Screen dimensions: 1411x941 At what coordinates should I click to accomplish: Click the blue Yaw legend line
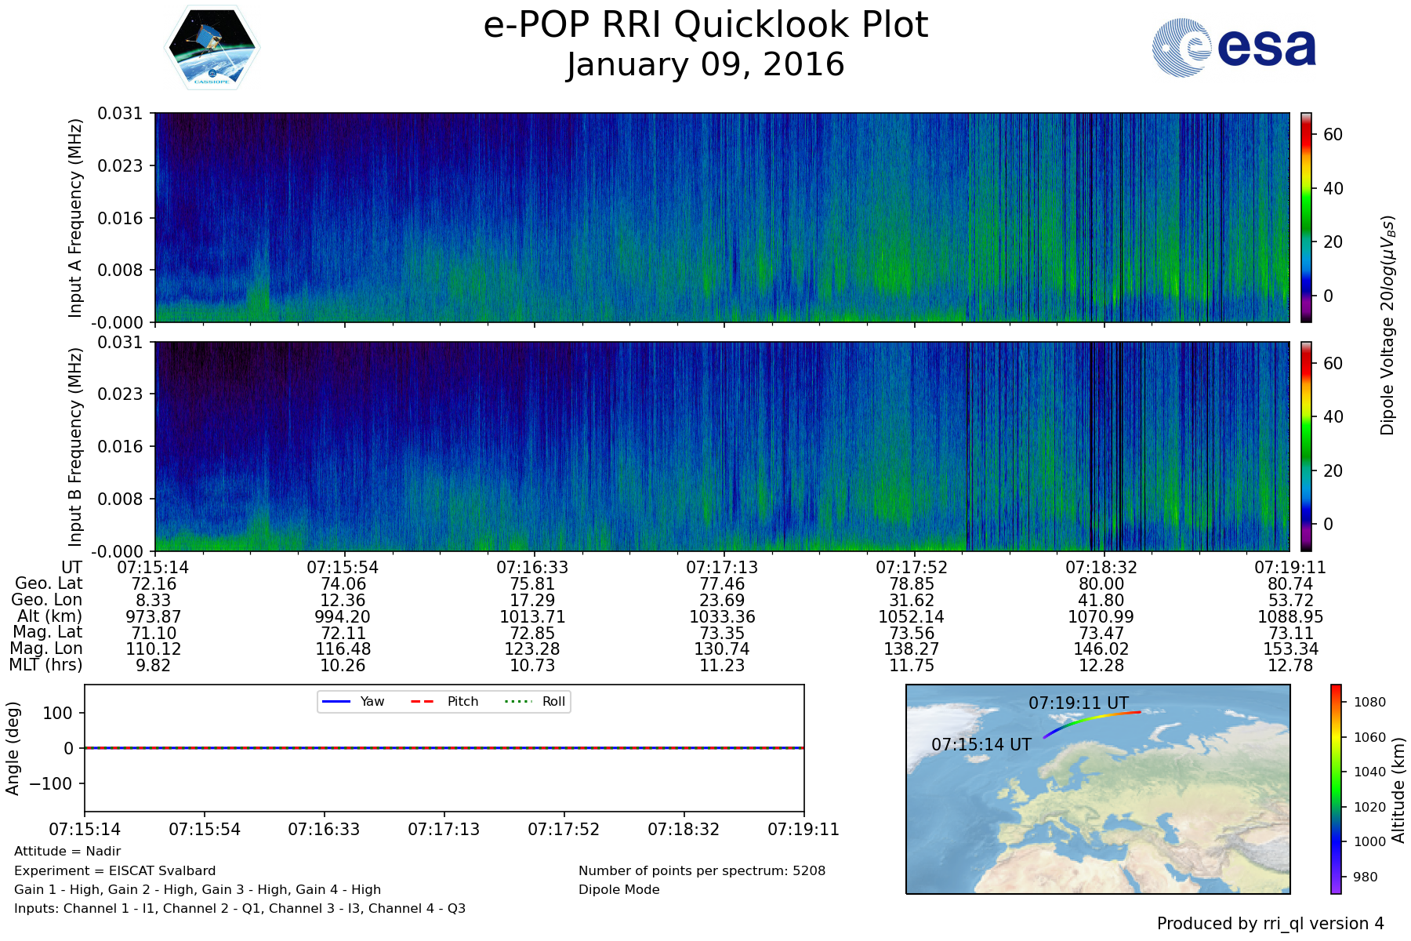pos(336,702)
